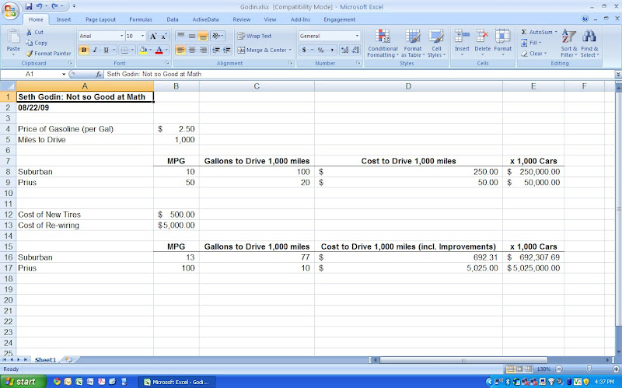
Task: Cut the selected cell
Action: pyautogui.click(x=35, y=32)
